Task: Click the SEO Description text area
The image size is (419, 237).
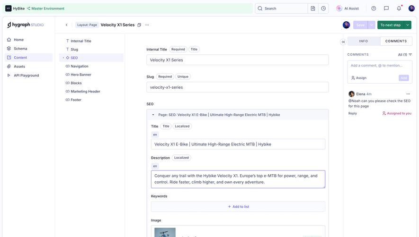Action: 238,179
